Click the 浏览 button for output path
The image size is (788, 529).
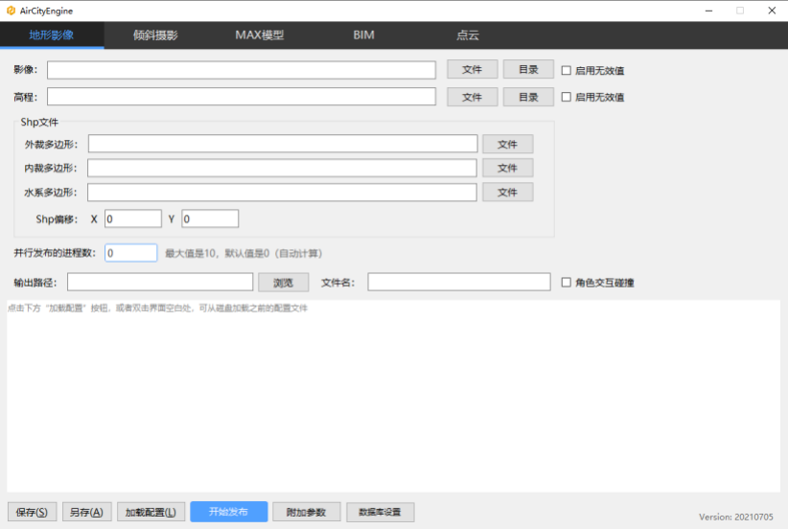click(x=284, y=283)
